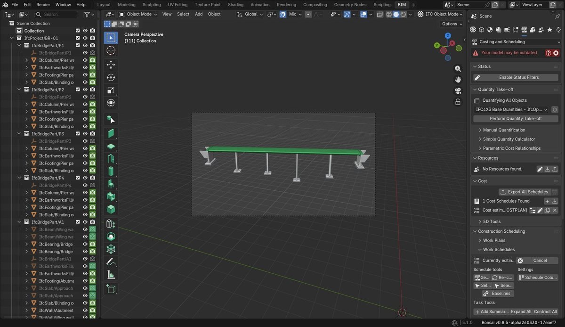Add a new cost schedule with plus icon
Image resolution: width=565 pixels, height=327 pixels.
pyautogui.click(x=547, y=201)
